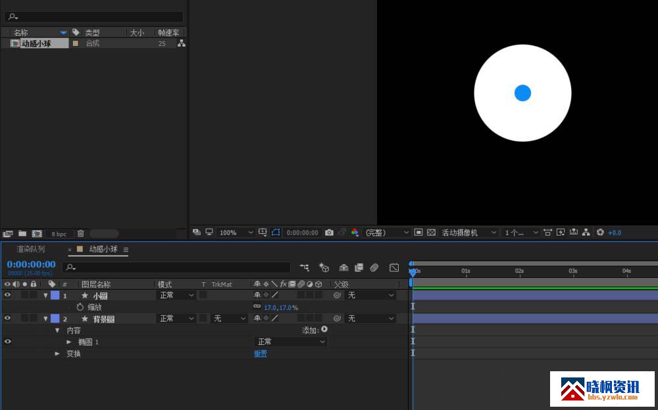Image resolution: width=658 pixels, height=410 pixels.
Task: Expand the 椭圆 1 group arrow
Action: pos(69,342)
